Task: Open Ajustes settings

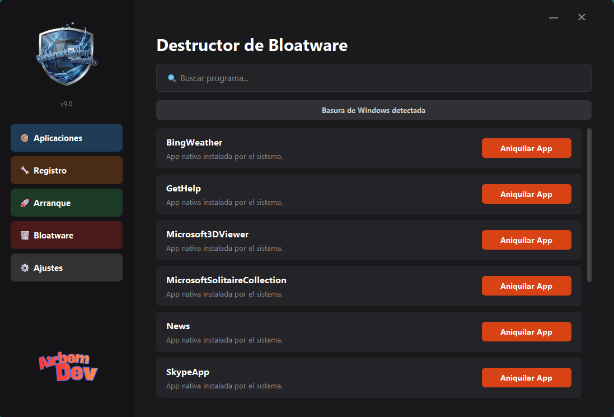Action: click(x=67, y=268)
